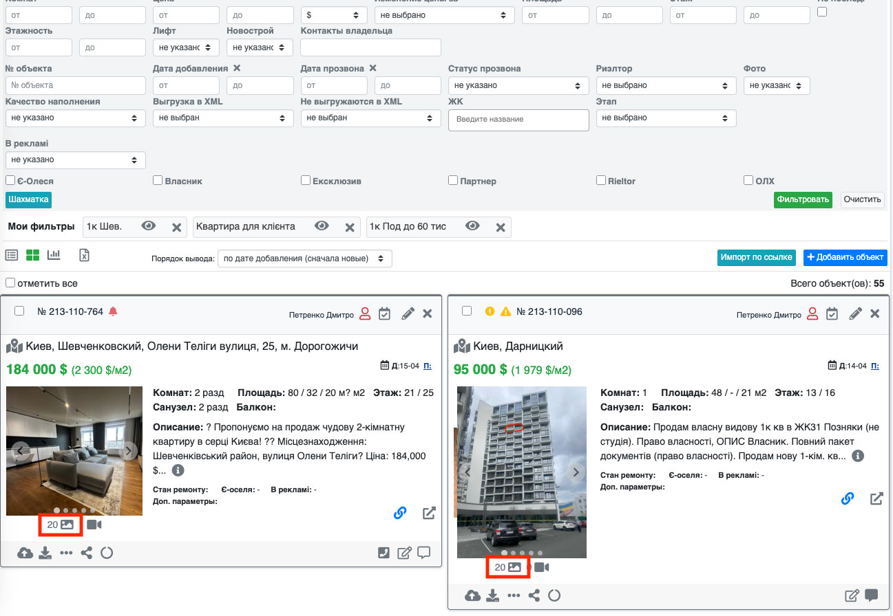Tick the Власник checkbox

click(x=158, y=180)
